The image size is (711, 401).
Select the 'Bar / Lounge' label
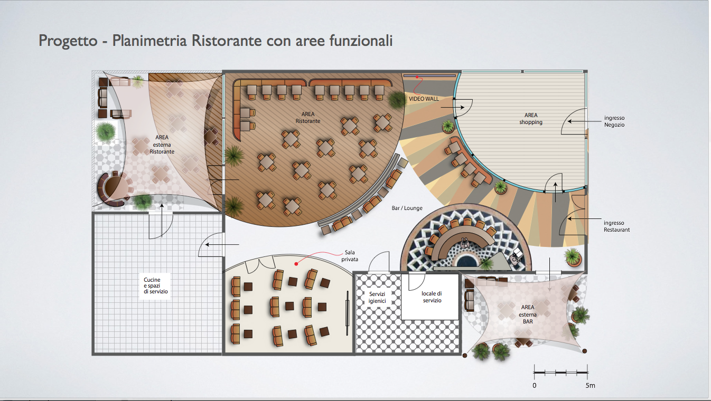coord(407,208)
